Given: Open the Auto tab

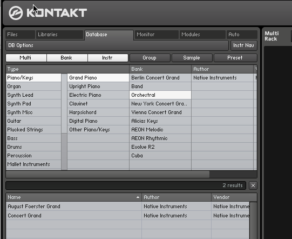Looking at the screenshot, I should pyautogui.click(x=242, y=35).
